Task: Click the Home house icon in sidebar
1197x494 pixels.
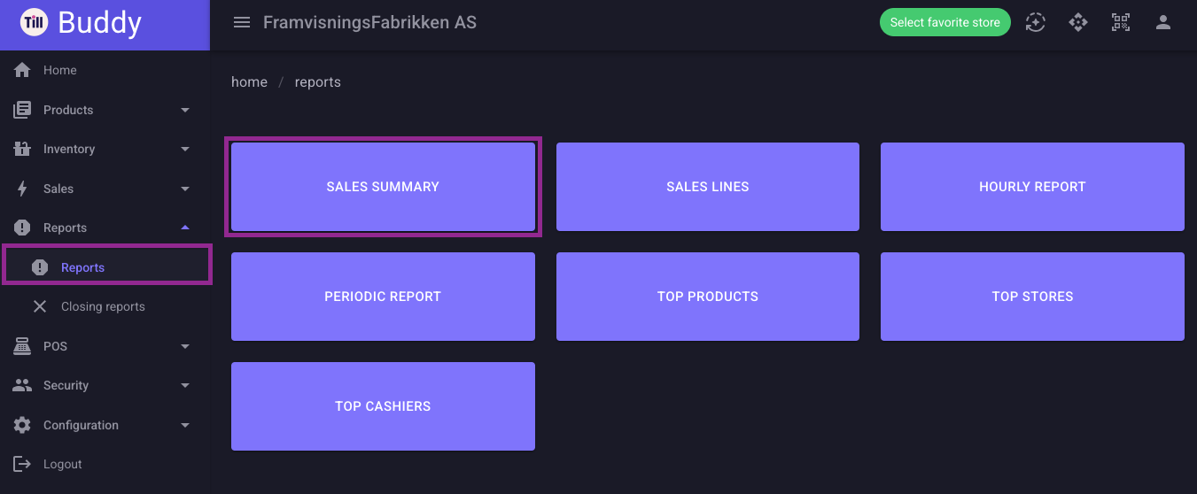Action: 22,70
